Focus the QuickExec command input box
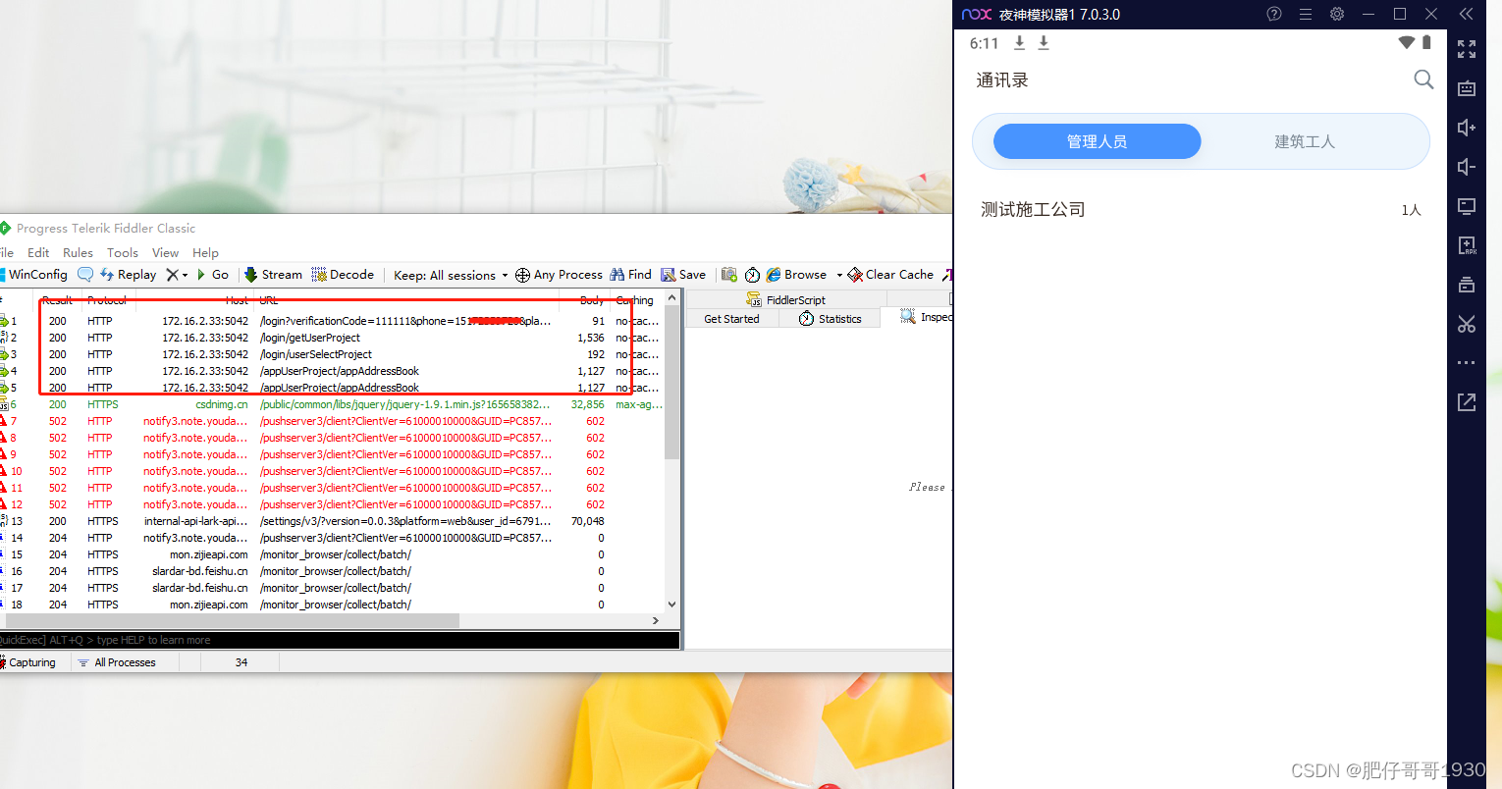This screenshot has width=1502, height=789. point(340,640)
